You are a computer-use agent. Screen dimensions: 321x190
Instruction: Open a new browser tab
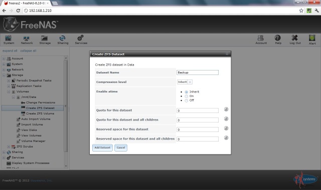55,3
